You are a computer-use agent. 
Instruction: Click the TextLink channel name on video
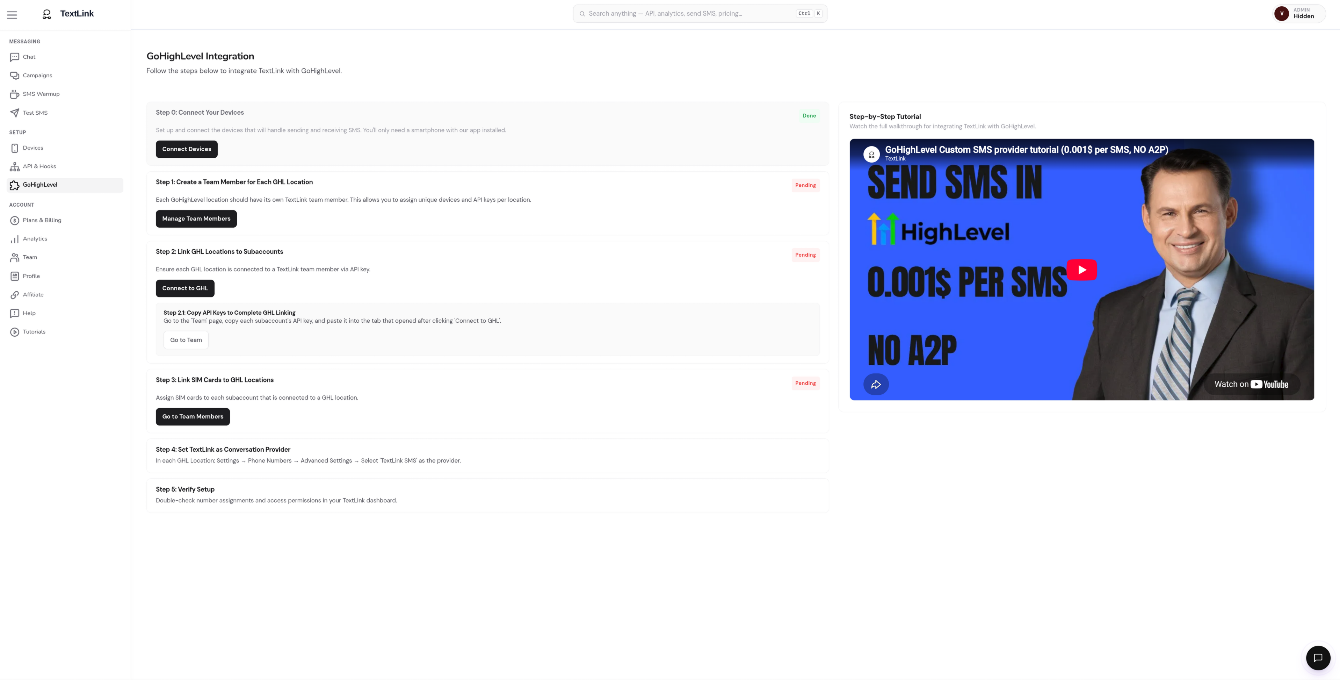(x=895, y=159)
